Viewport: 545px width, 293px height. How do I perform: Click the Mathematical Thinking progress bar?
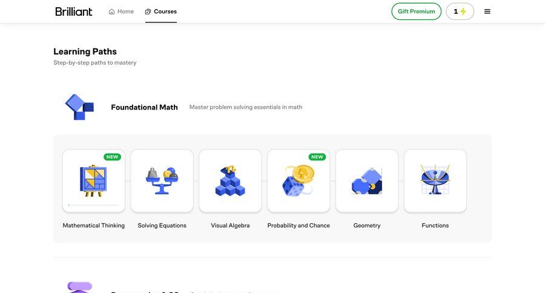point(93,205)
